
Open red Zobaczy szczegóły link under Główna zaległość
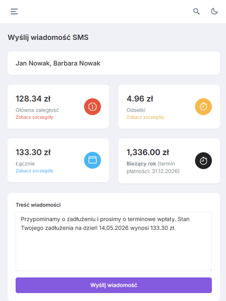click(x=34, y=117)
